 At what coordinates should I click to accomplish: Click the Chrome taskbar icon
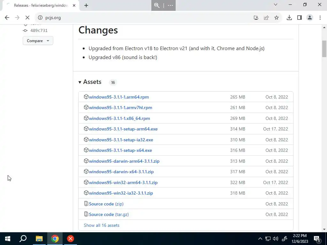tap(55, 239)
